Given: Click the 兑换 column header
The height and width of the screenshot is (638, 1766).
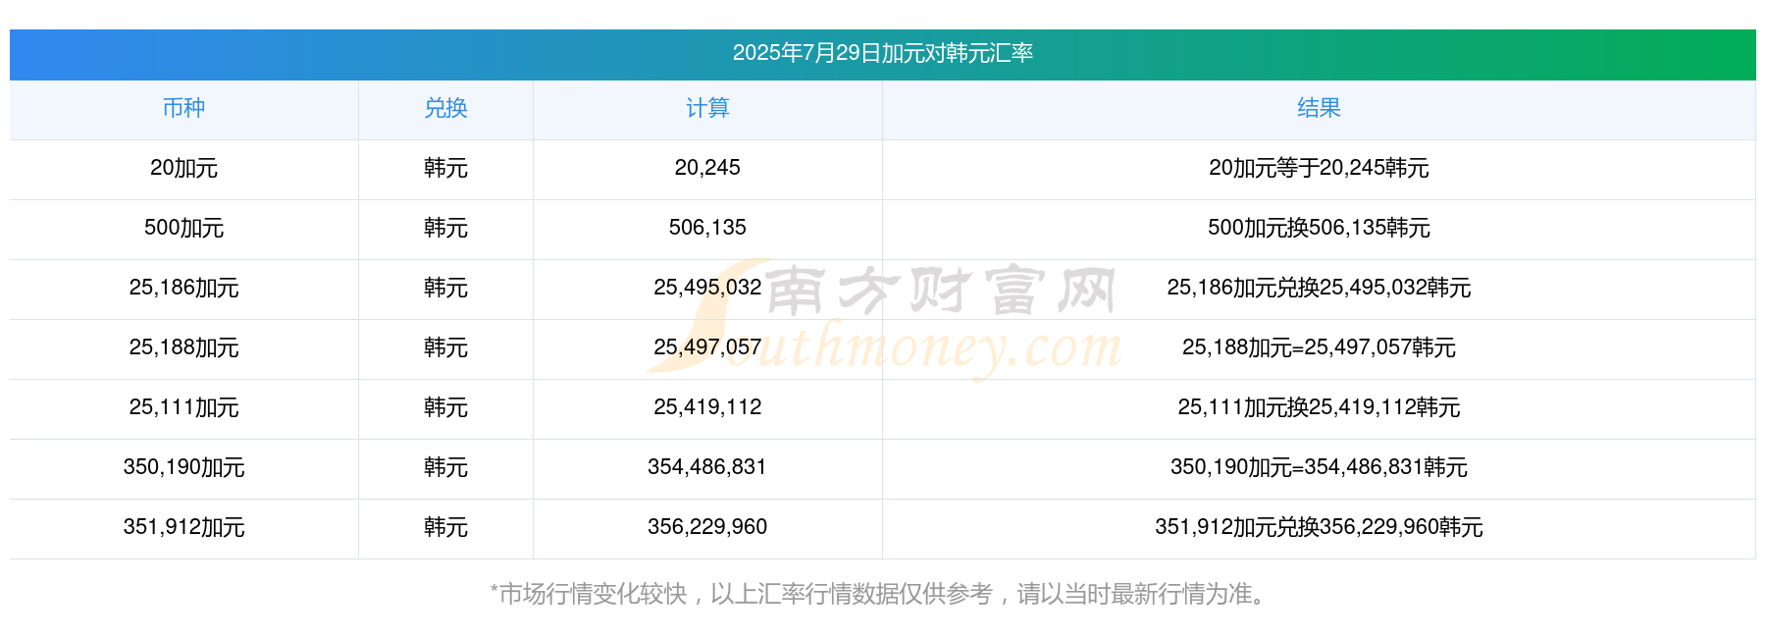Looking at the screenshot, I should [x=445, y=108].
